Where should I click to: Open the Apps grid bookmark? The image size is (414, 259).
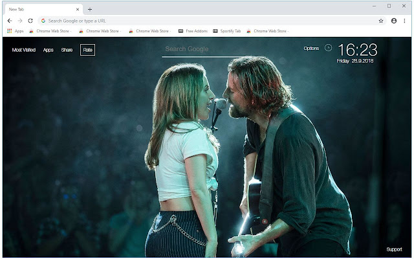point(16,31)
